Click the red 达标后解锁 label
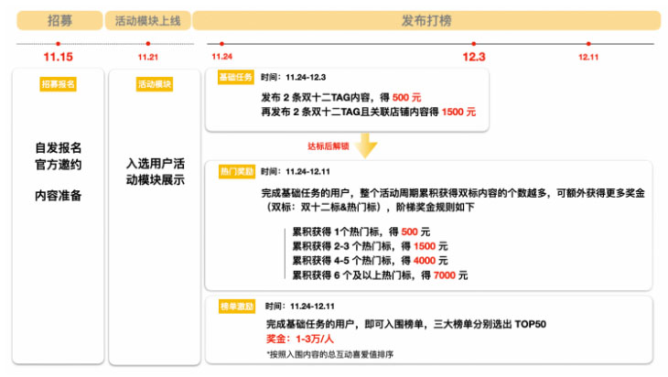The image size is (668, 377). click(x=328, y=146)
